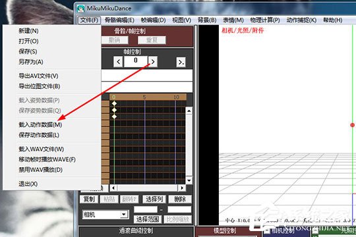Select top keyframe diamond at frame 0
This screenshot has width=356, height=237.
[114, 103]
